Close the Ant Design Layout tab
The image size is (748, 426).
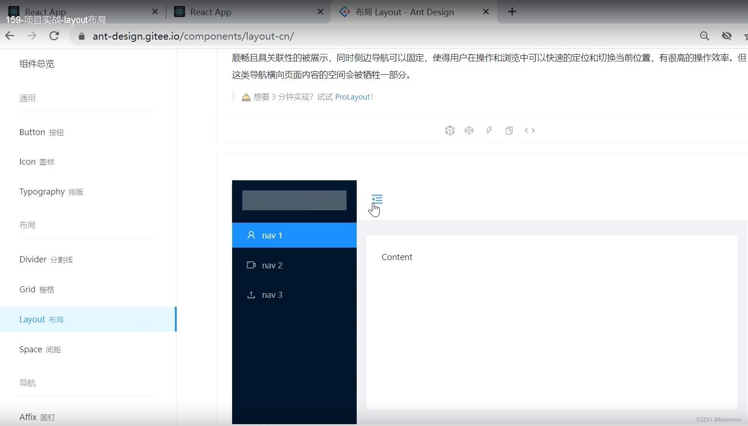coord(485,12)
